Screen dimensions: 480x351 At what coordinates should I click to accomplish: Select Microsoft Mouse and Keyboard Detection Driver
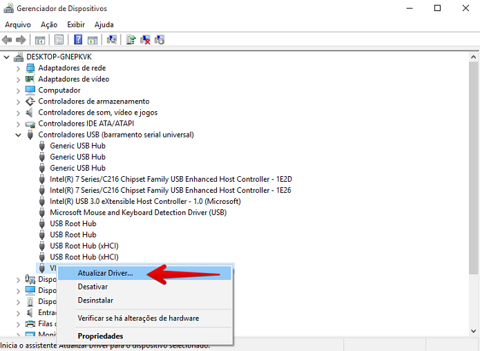(x=138, y=213)
